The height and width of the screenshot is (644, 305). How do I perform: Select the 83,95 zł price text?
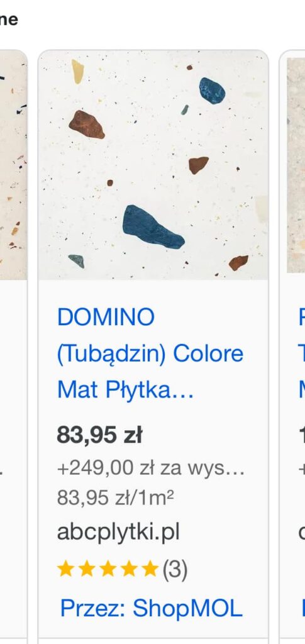99,435
